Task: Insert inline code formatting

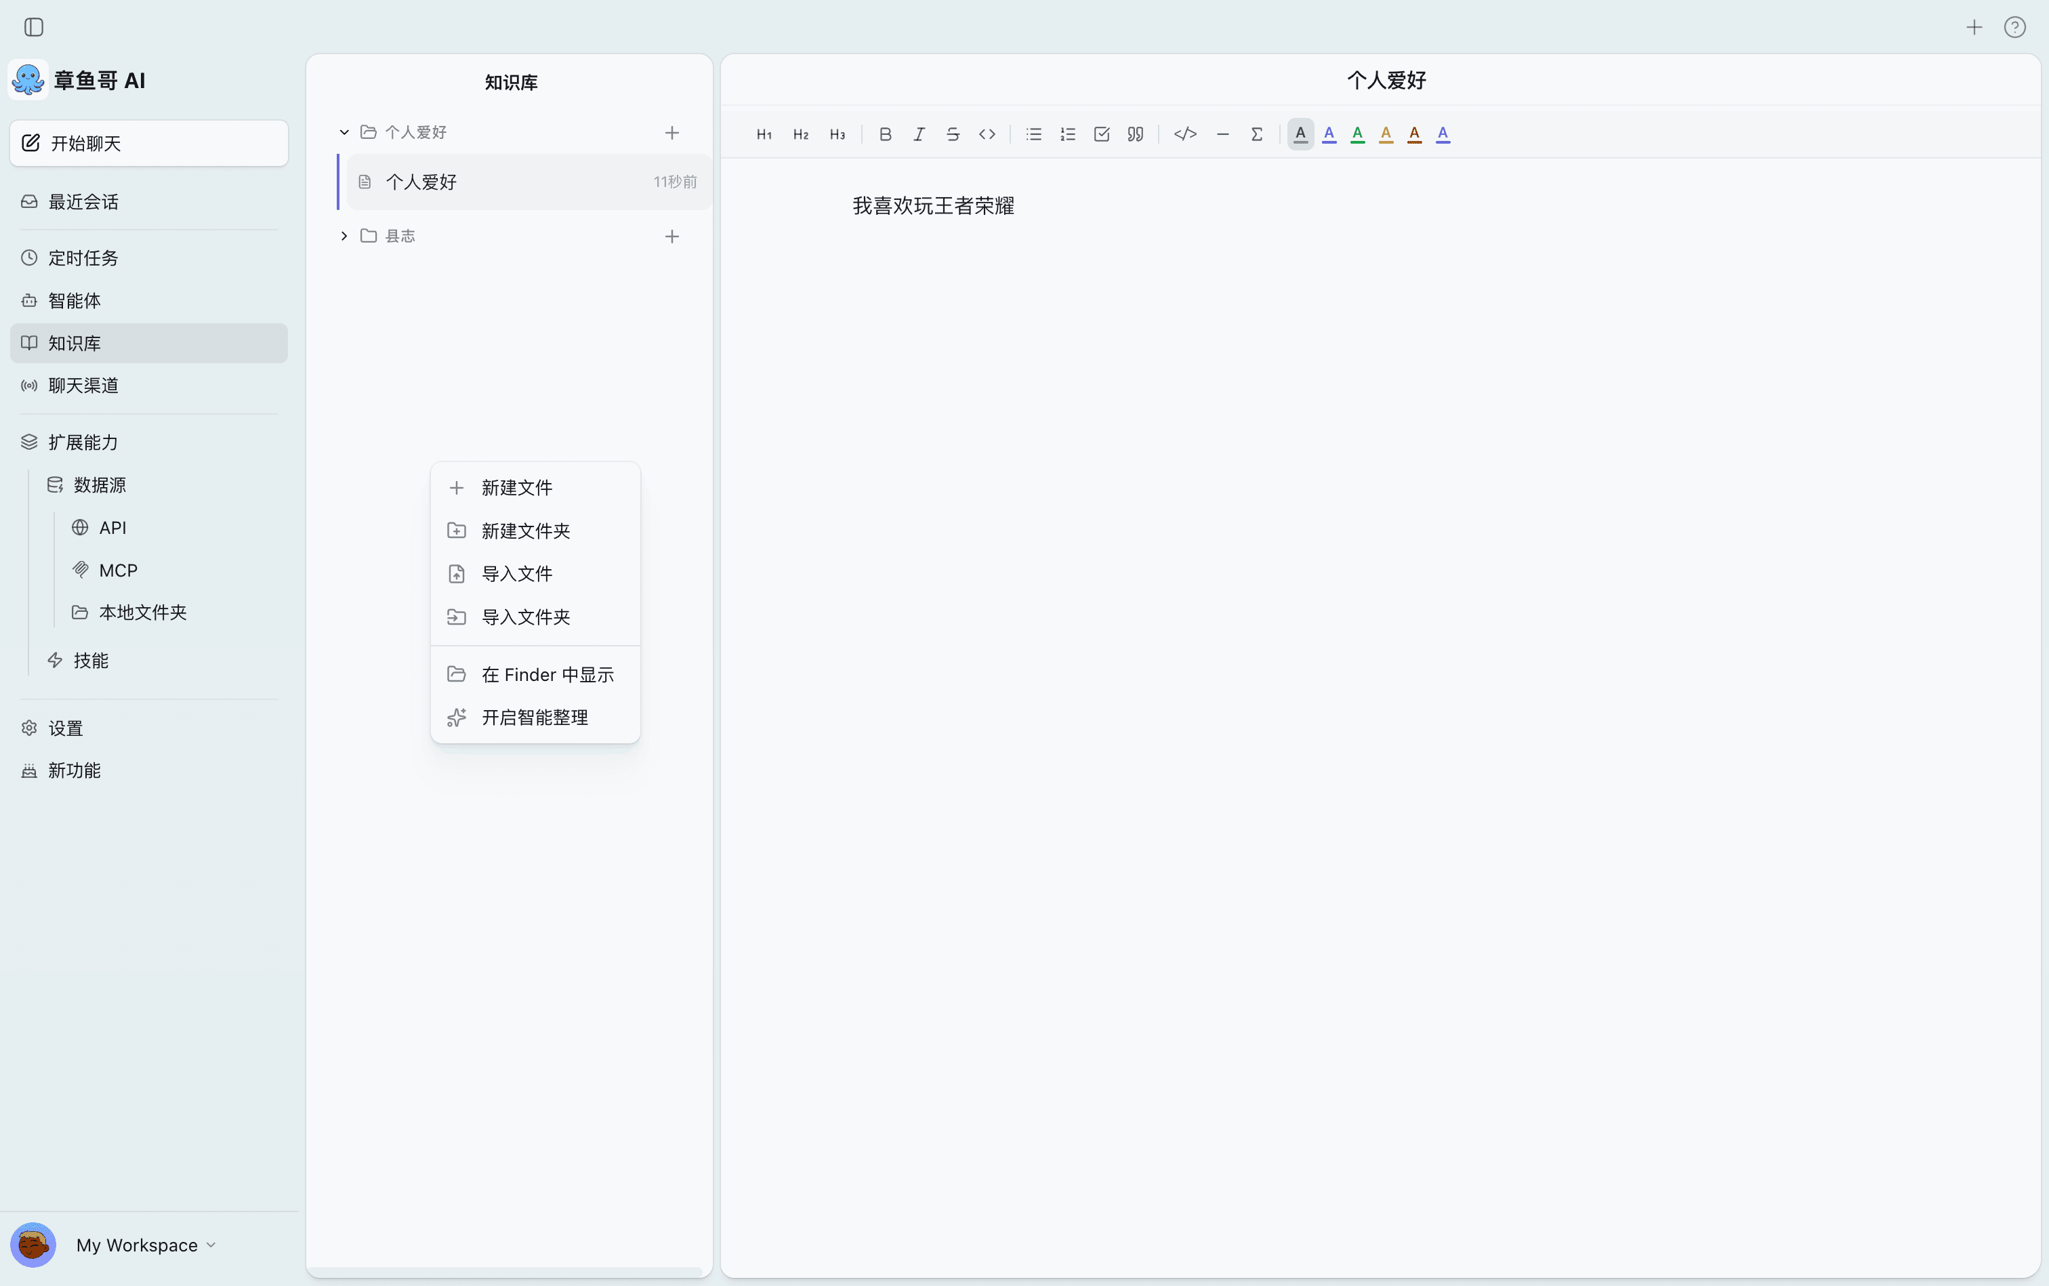Action: tap(987, 133)
